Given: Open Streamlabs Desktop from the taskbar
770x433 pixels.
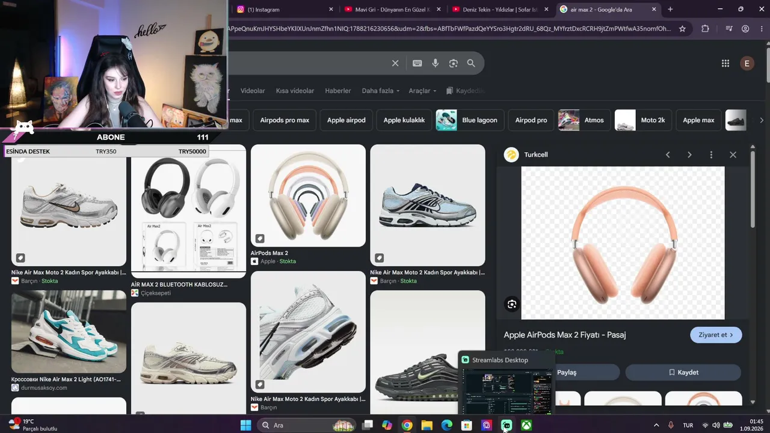Looking at the screenshot, I should 507,425.
